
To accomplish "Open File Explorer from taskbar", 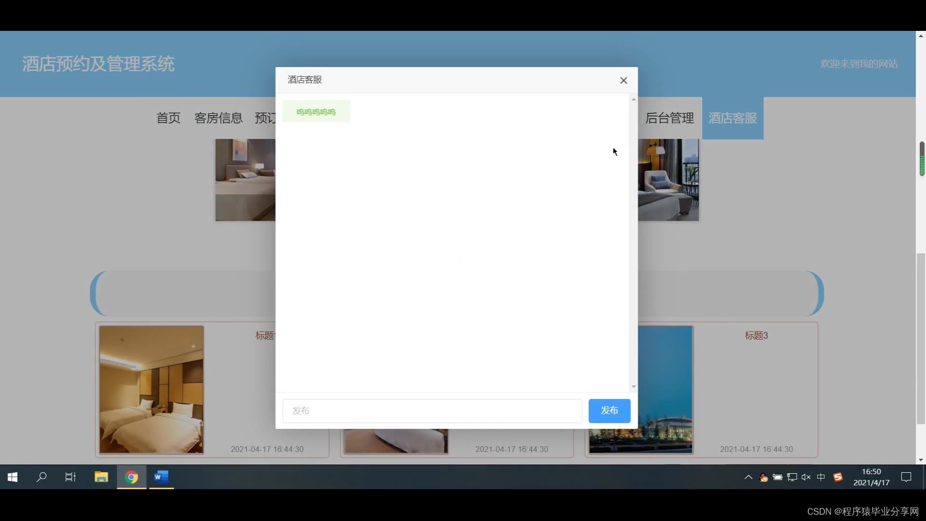I will pos(101,477).
